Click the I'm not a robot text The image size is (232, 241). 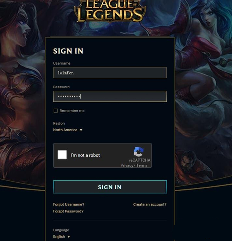pos(85,155)
